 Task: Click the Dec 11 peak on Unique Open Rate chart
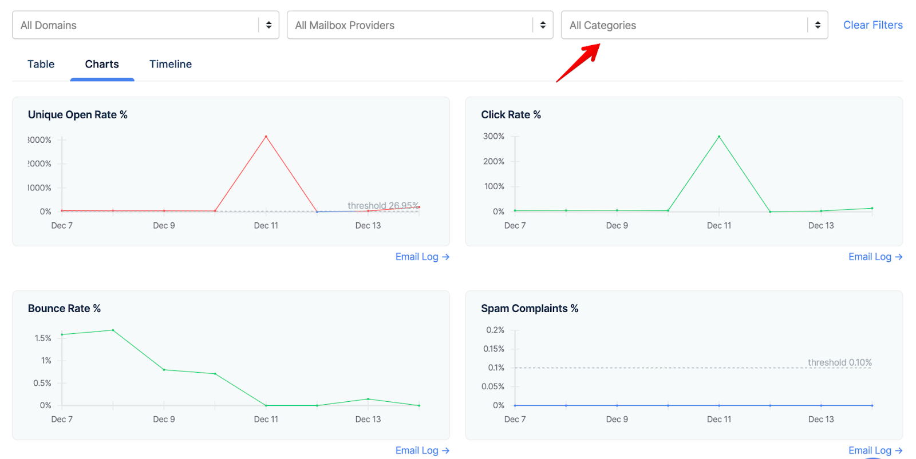266,137
